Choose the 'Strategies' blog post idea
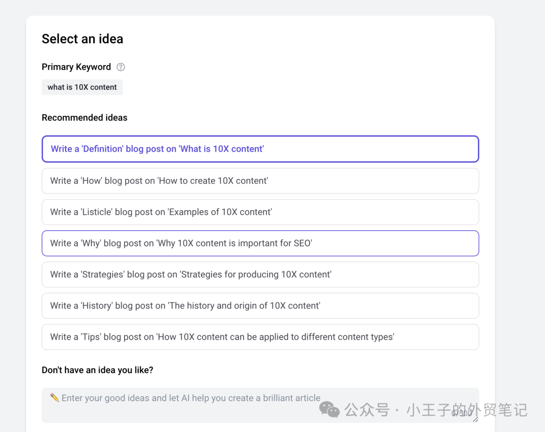The height and width of the screenshot is (432, 545). (260, 274)
